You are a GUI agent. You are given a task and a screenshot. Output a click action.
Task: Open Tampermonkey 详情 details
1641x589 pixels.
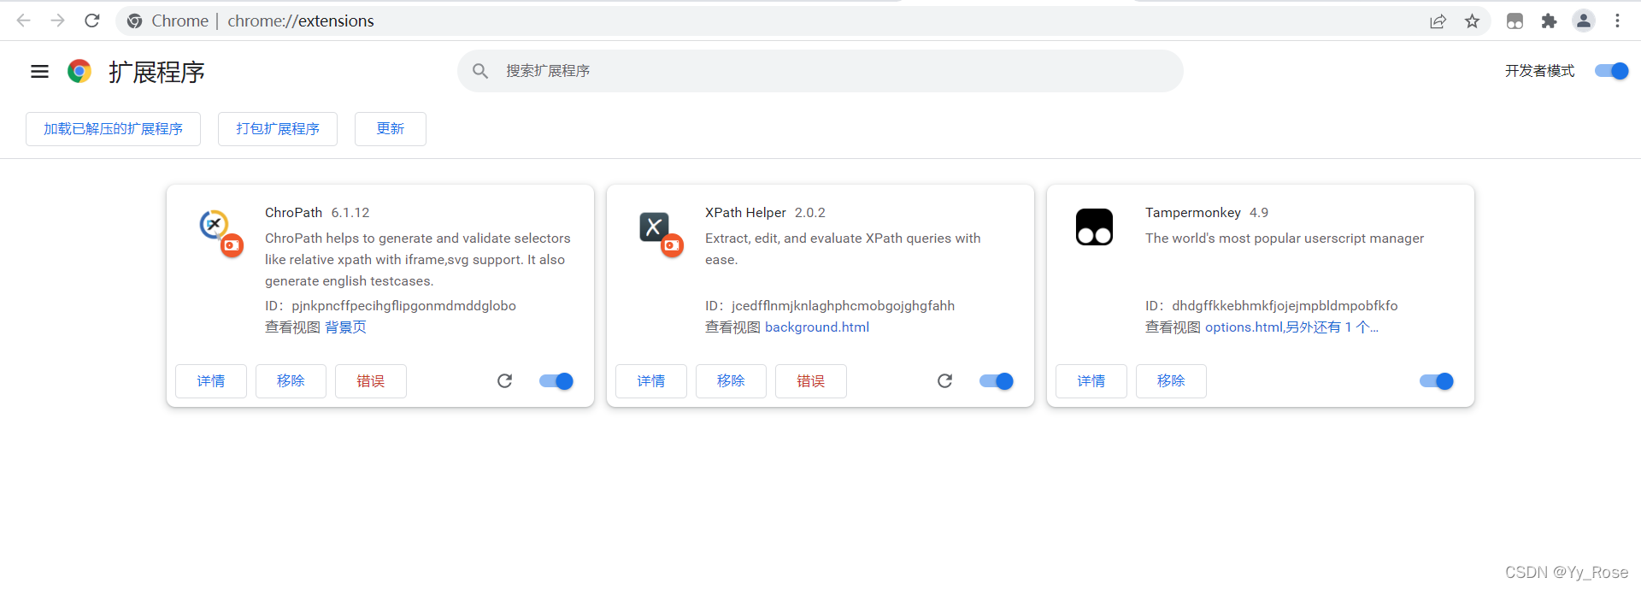[x=1091, y=381]
